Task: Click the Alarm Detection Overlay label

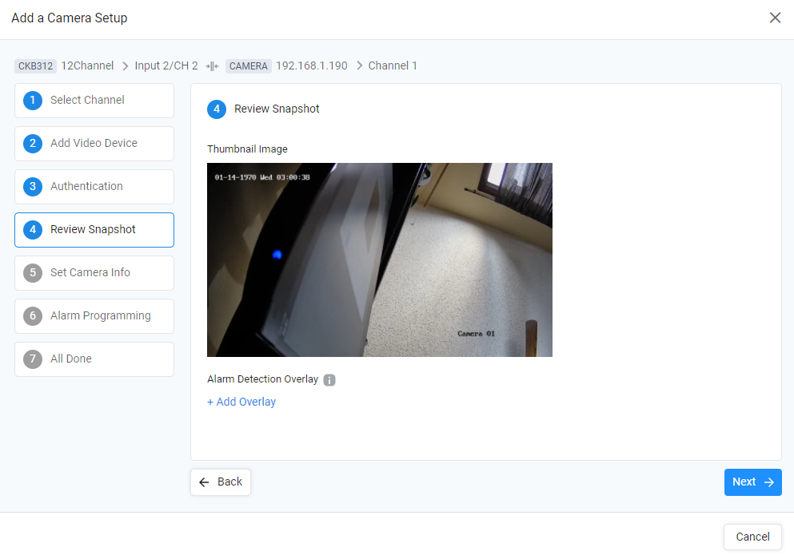Action: 262,379
